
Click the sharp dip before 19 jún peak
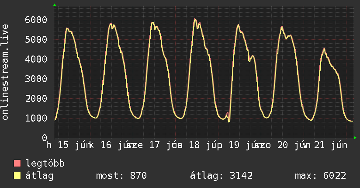(x=228, y=121)
